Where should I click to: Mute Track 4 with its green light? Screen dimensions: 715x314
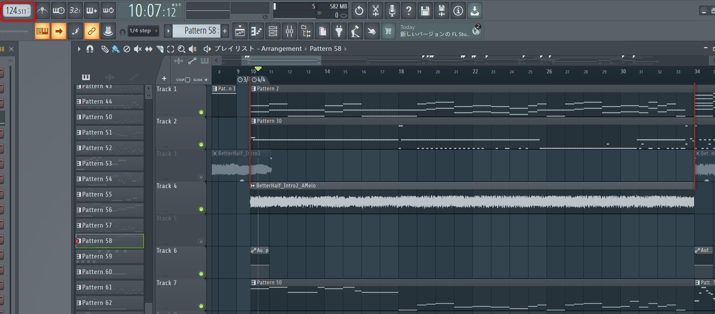[201, 209]
